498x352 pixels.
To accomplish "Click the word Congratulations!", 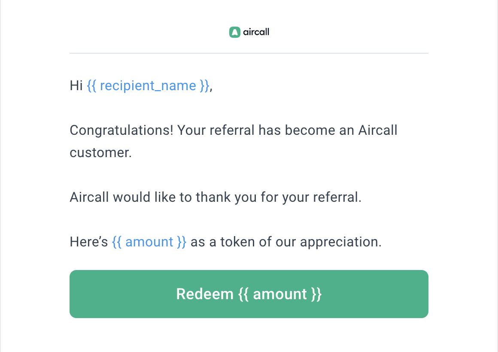I will (x=121, y=130).
